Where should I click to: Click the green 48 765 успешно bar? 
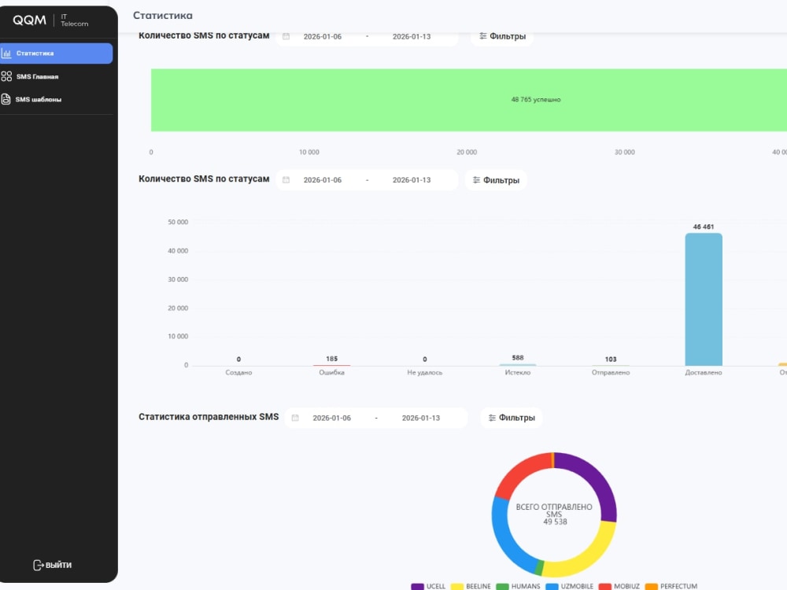point(469,100)
